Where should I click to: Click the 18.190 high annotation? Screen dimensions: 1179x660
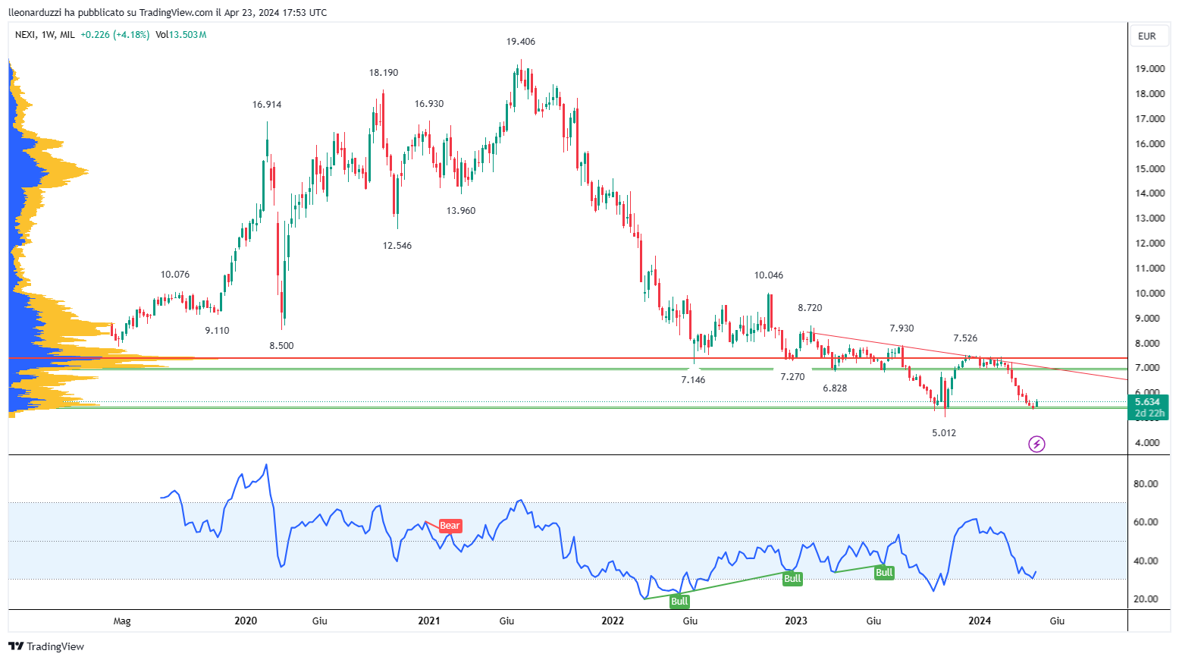[x=384, y=73]
